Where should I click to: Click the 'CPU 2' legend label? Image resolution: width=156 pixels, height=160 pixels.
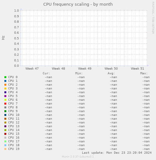(13, 85)
